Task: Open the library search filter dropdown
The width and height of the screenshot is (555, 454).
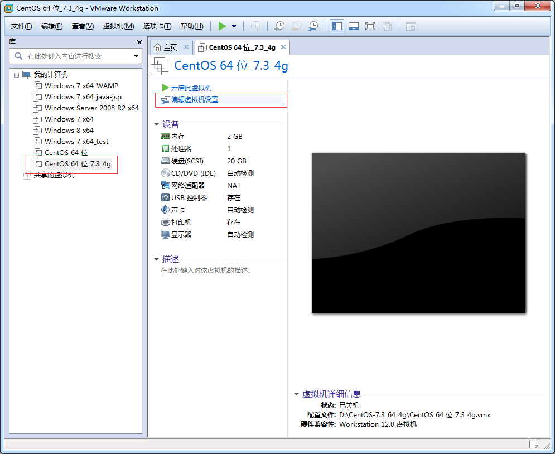Action: [136, 56]
